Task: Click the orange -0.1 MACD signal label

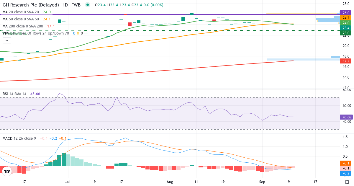Action: [345, 163]
